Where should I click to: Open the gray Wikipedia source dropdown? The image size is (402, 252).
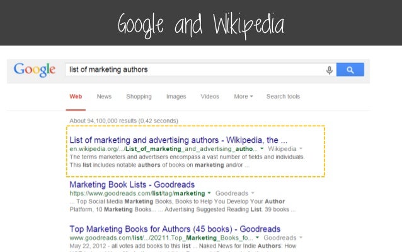[285, 148]
